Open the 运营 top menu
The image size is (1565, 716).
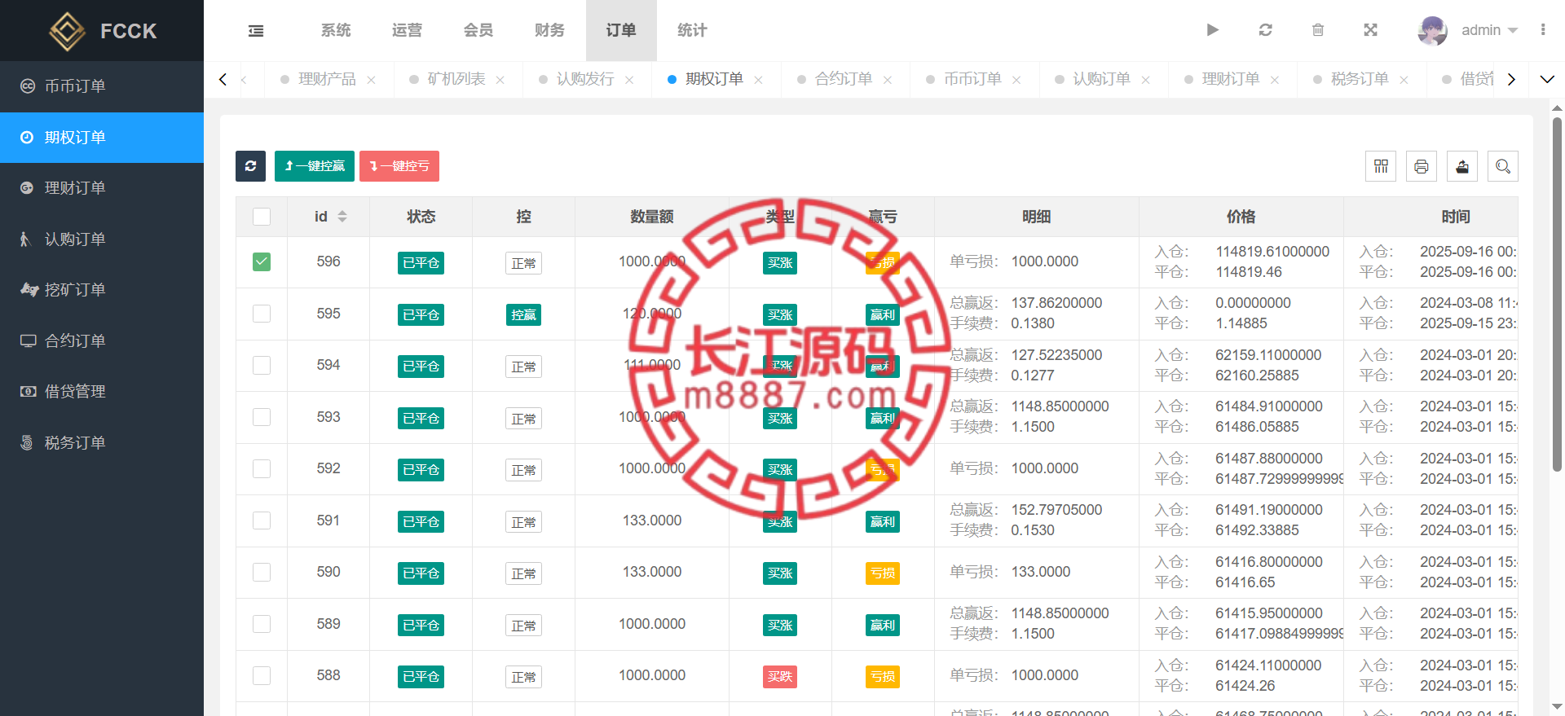tap(407, 30)
